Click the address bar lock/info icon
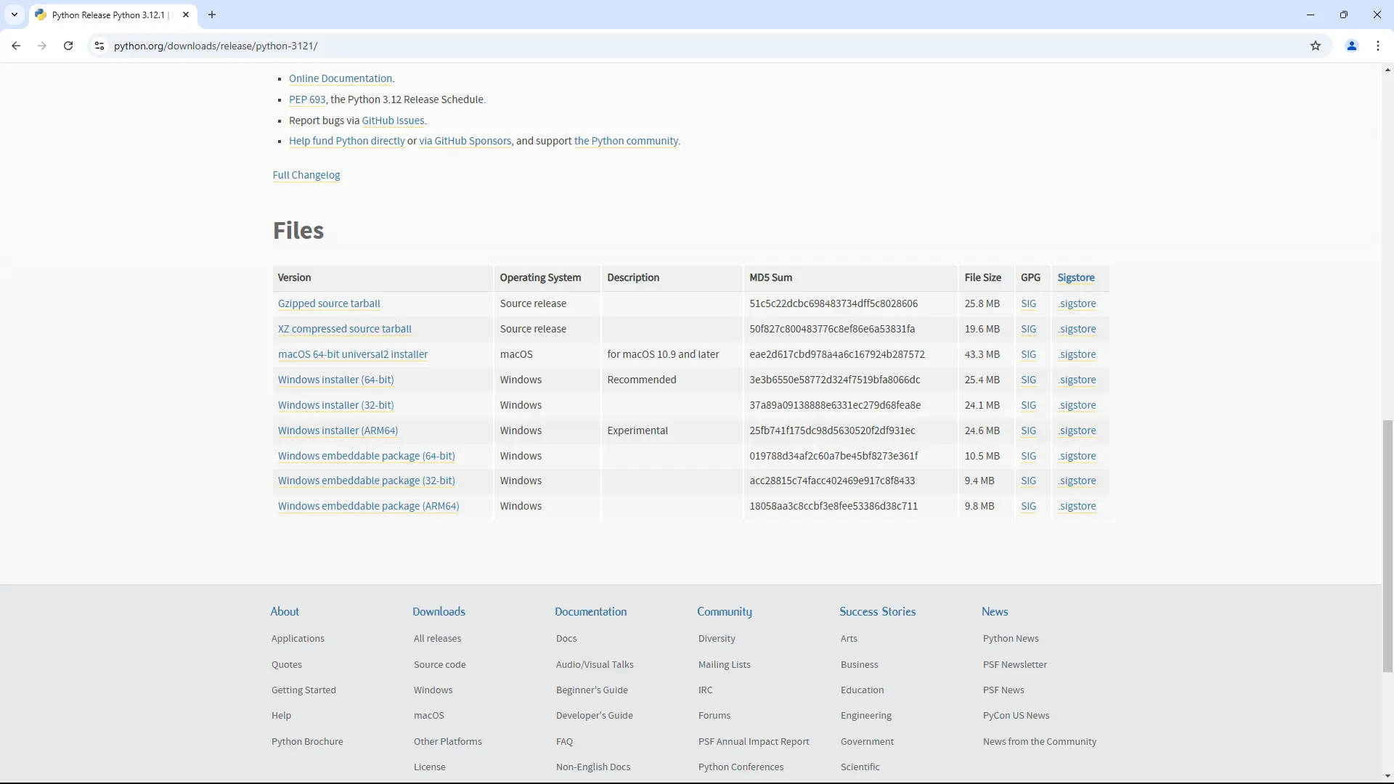This screenshot has height=784, width=1394. [x=99, y=45]
